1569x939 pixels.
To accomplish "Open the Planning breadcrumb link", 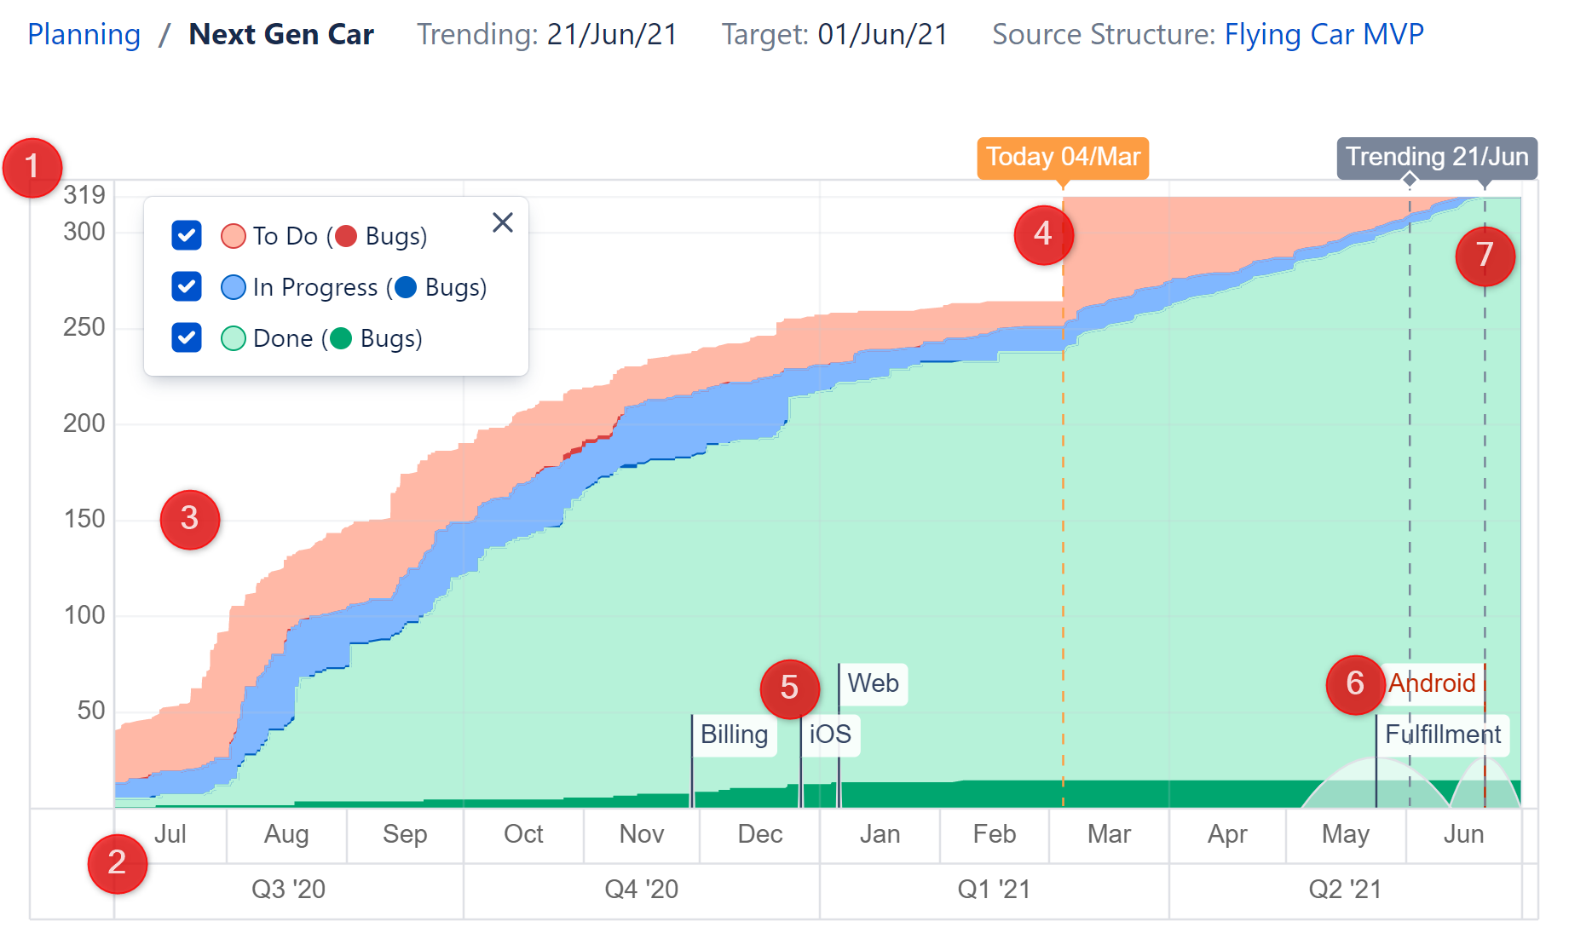I will [84, 35].
